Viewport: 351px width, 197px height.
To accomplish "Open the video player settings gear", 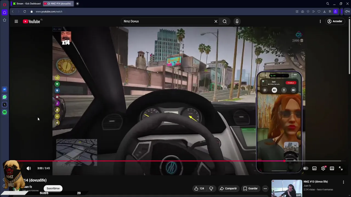I will 323,169.
